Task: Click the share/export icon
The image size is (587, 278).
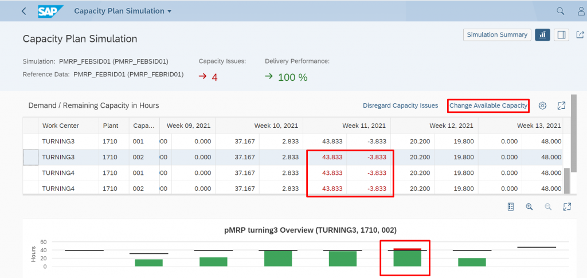Action: [x=580, y=35]
